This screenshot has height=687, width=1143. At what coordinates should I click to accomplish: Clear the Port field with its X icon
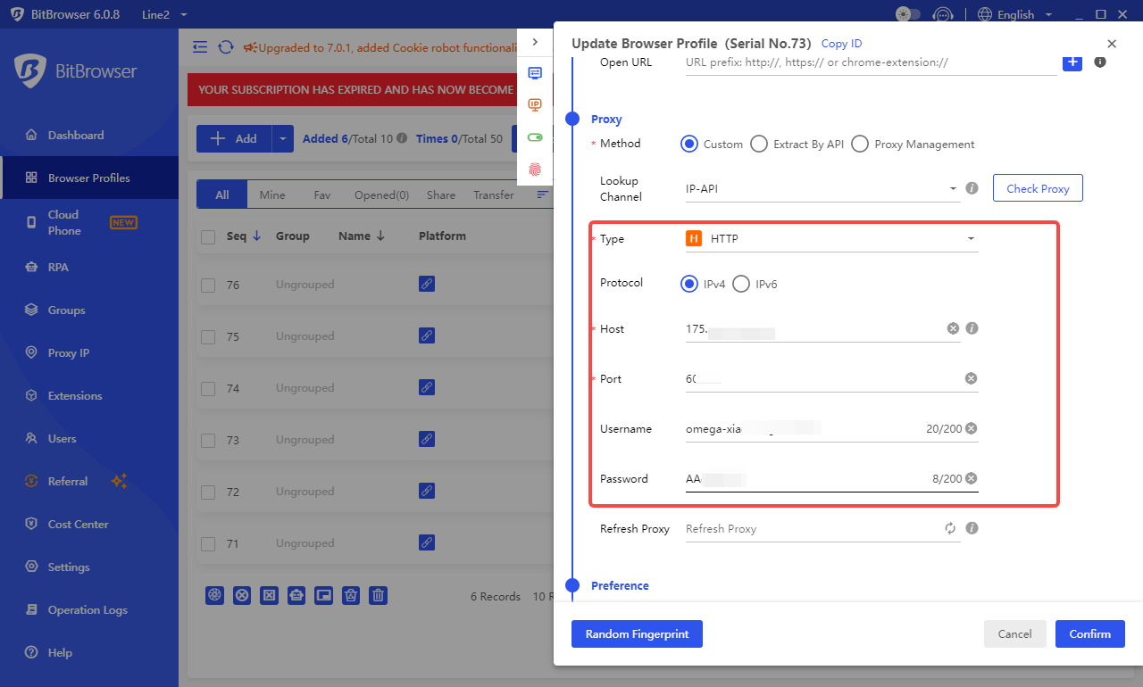[x=971, y=379]
